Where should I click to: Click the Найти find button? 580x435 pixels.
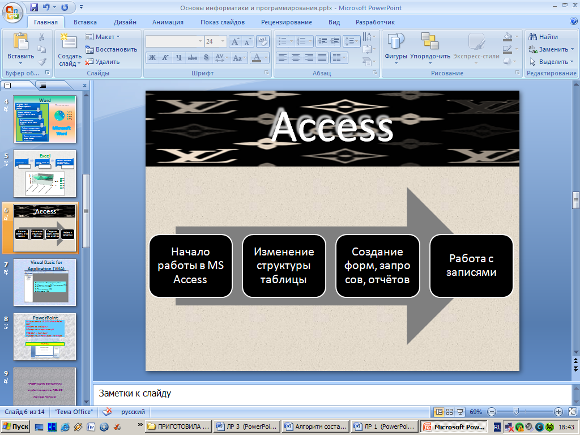click(x=543, y=37)
